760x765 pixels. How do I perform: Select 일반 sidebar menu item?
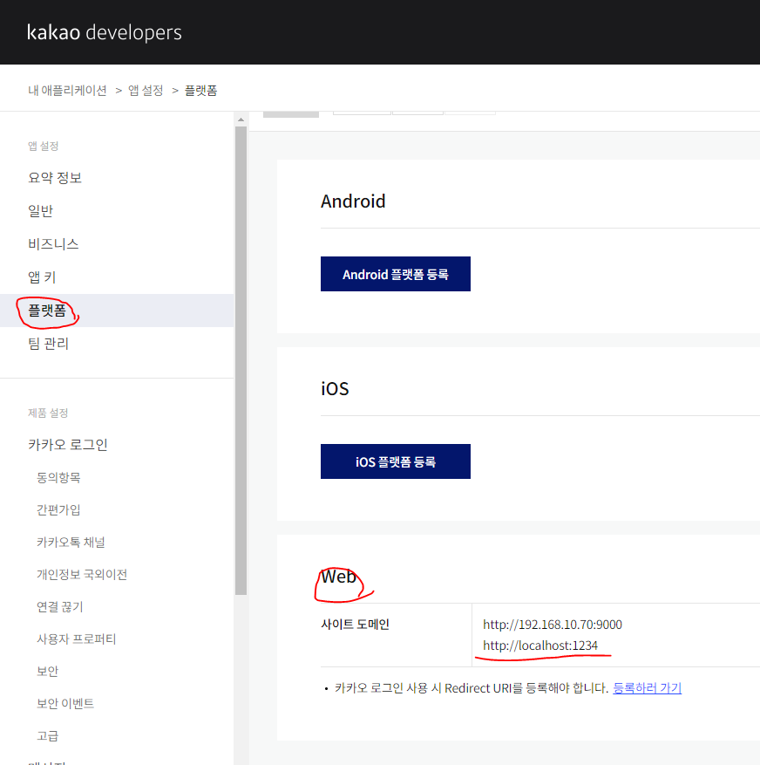tap(40, 211)
